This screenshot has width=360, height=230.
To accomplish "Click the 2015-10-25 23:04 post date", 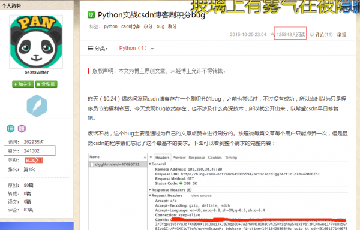I will coord(248,34).
